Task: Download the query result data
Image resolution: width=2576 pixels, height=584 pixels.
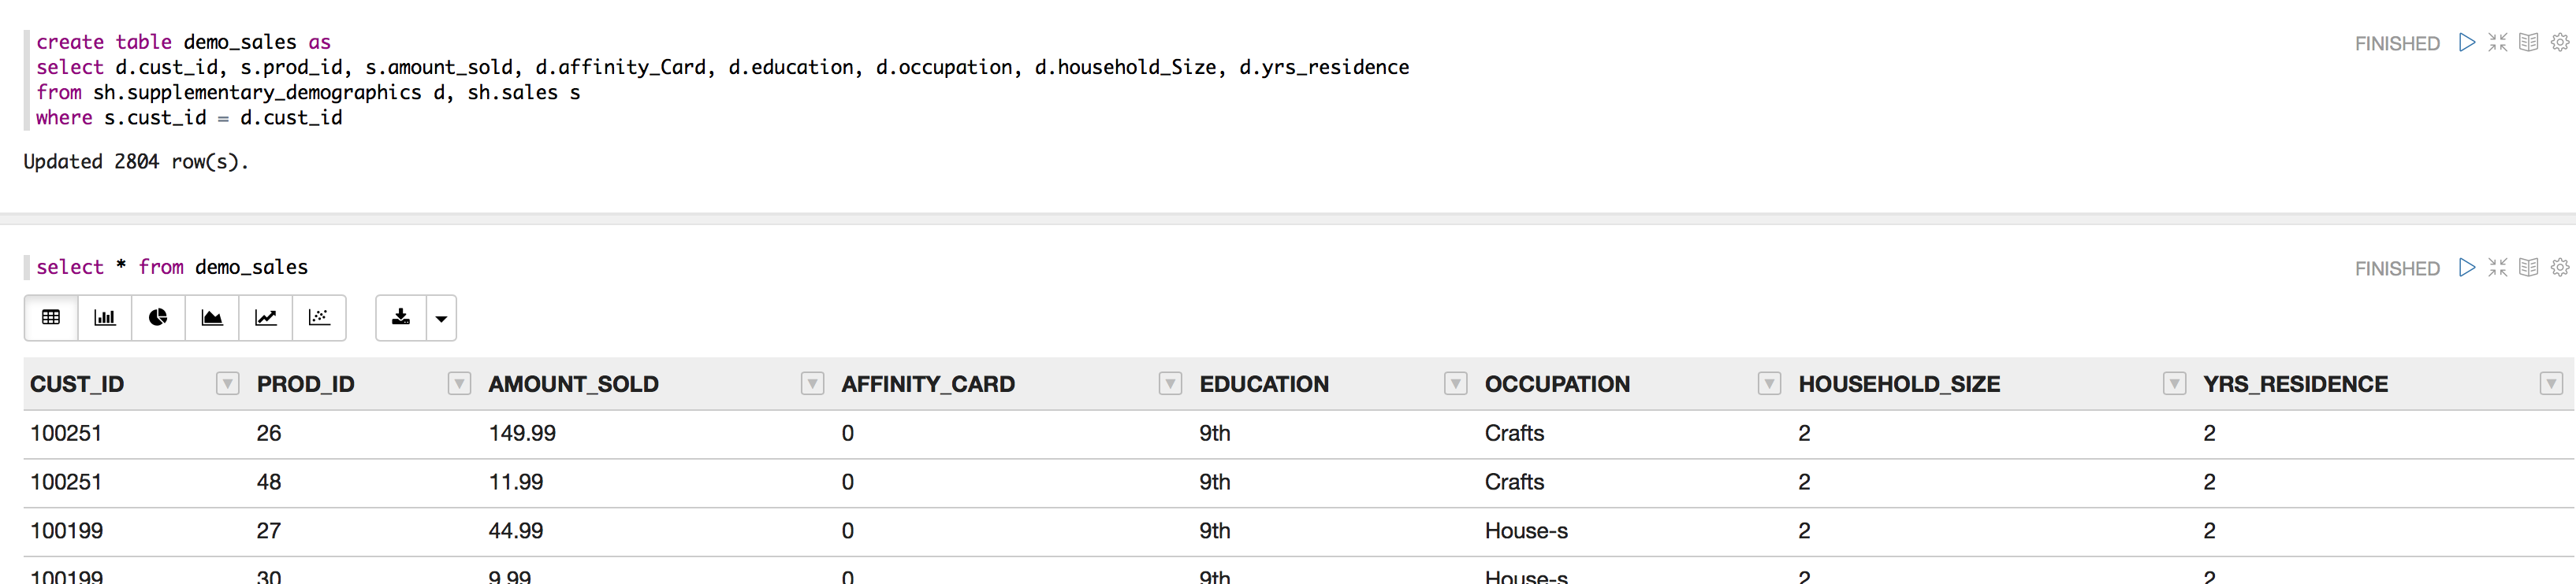Action: pyautogui.click(x=401, y=317)
